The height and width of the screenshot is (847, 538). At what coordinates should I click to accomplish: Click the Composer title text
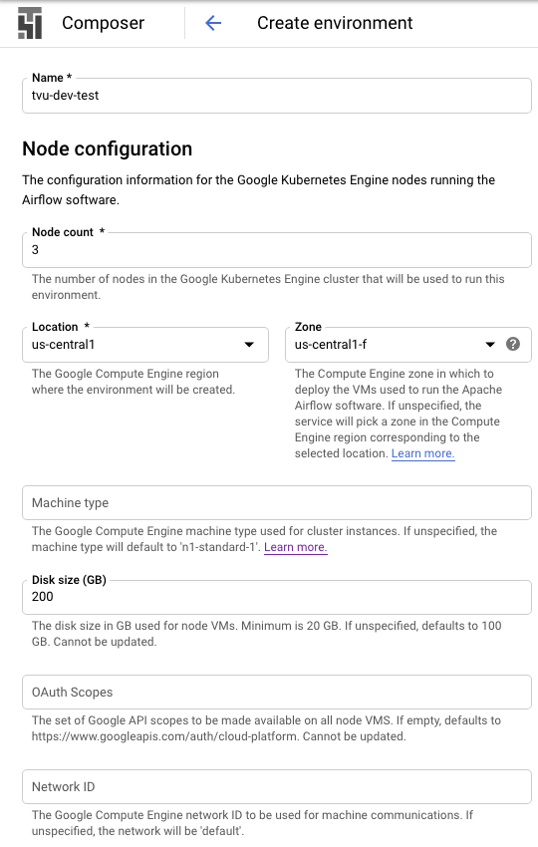point(104,23)
